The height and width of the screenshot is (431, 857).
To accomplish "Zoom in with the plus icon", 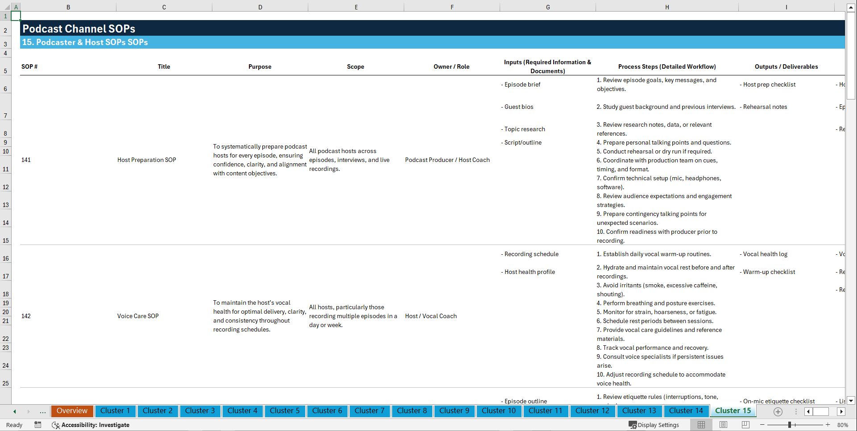I will point(828,425).
